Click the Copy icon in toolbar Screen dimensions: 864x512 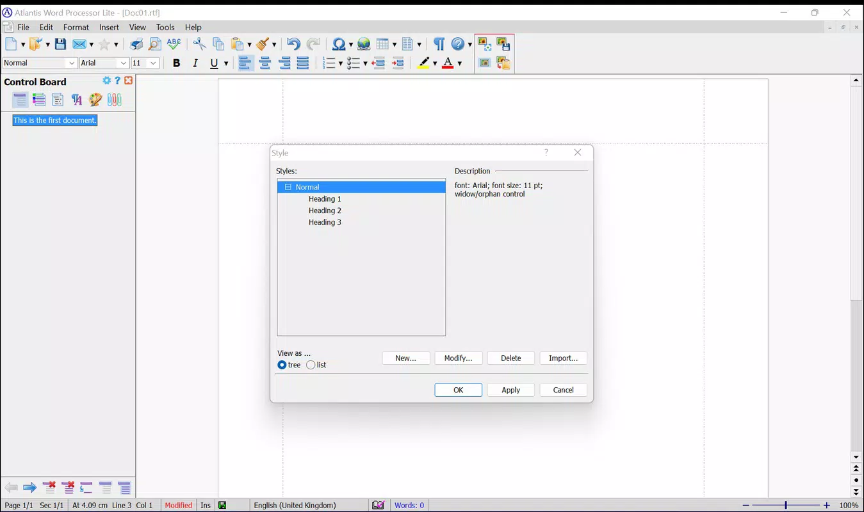click(x=218, y=44)
